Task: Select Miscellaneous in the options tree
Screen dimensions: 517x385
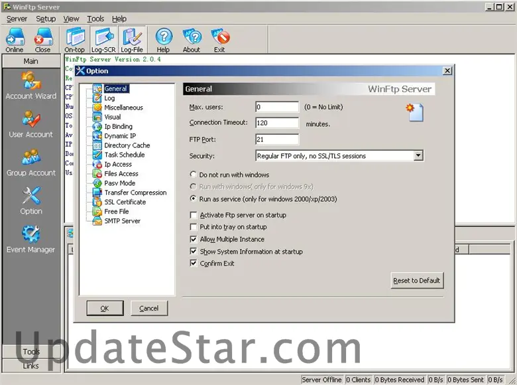Action: click(124, 108)
